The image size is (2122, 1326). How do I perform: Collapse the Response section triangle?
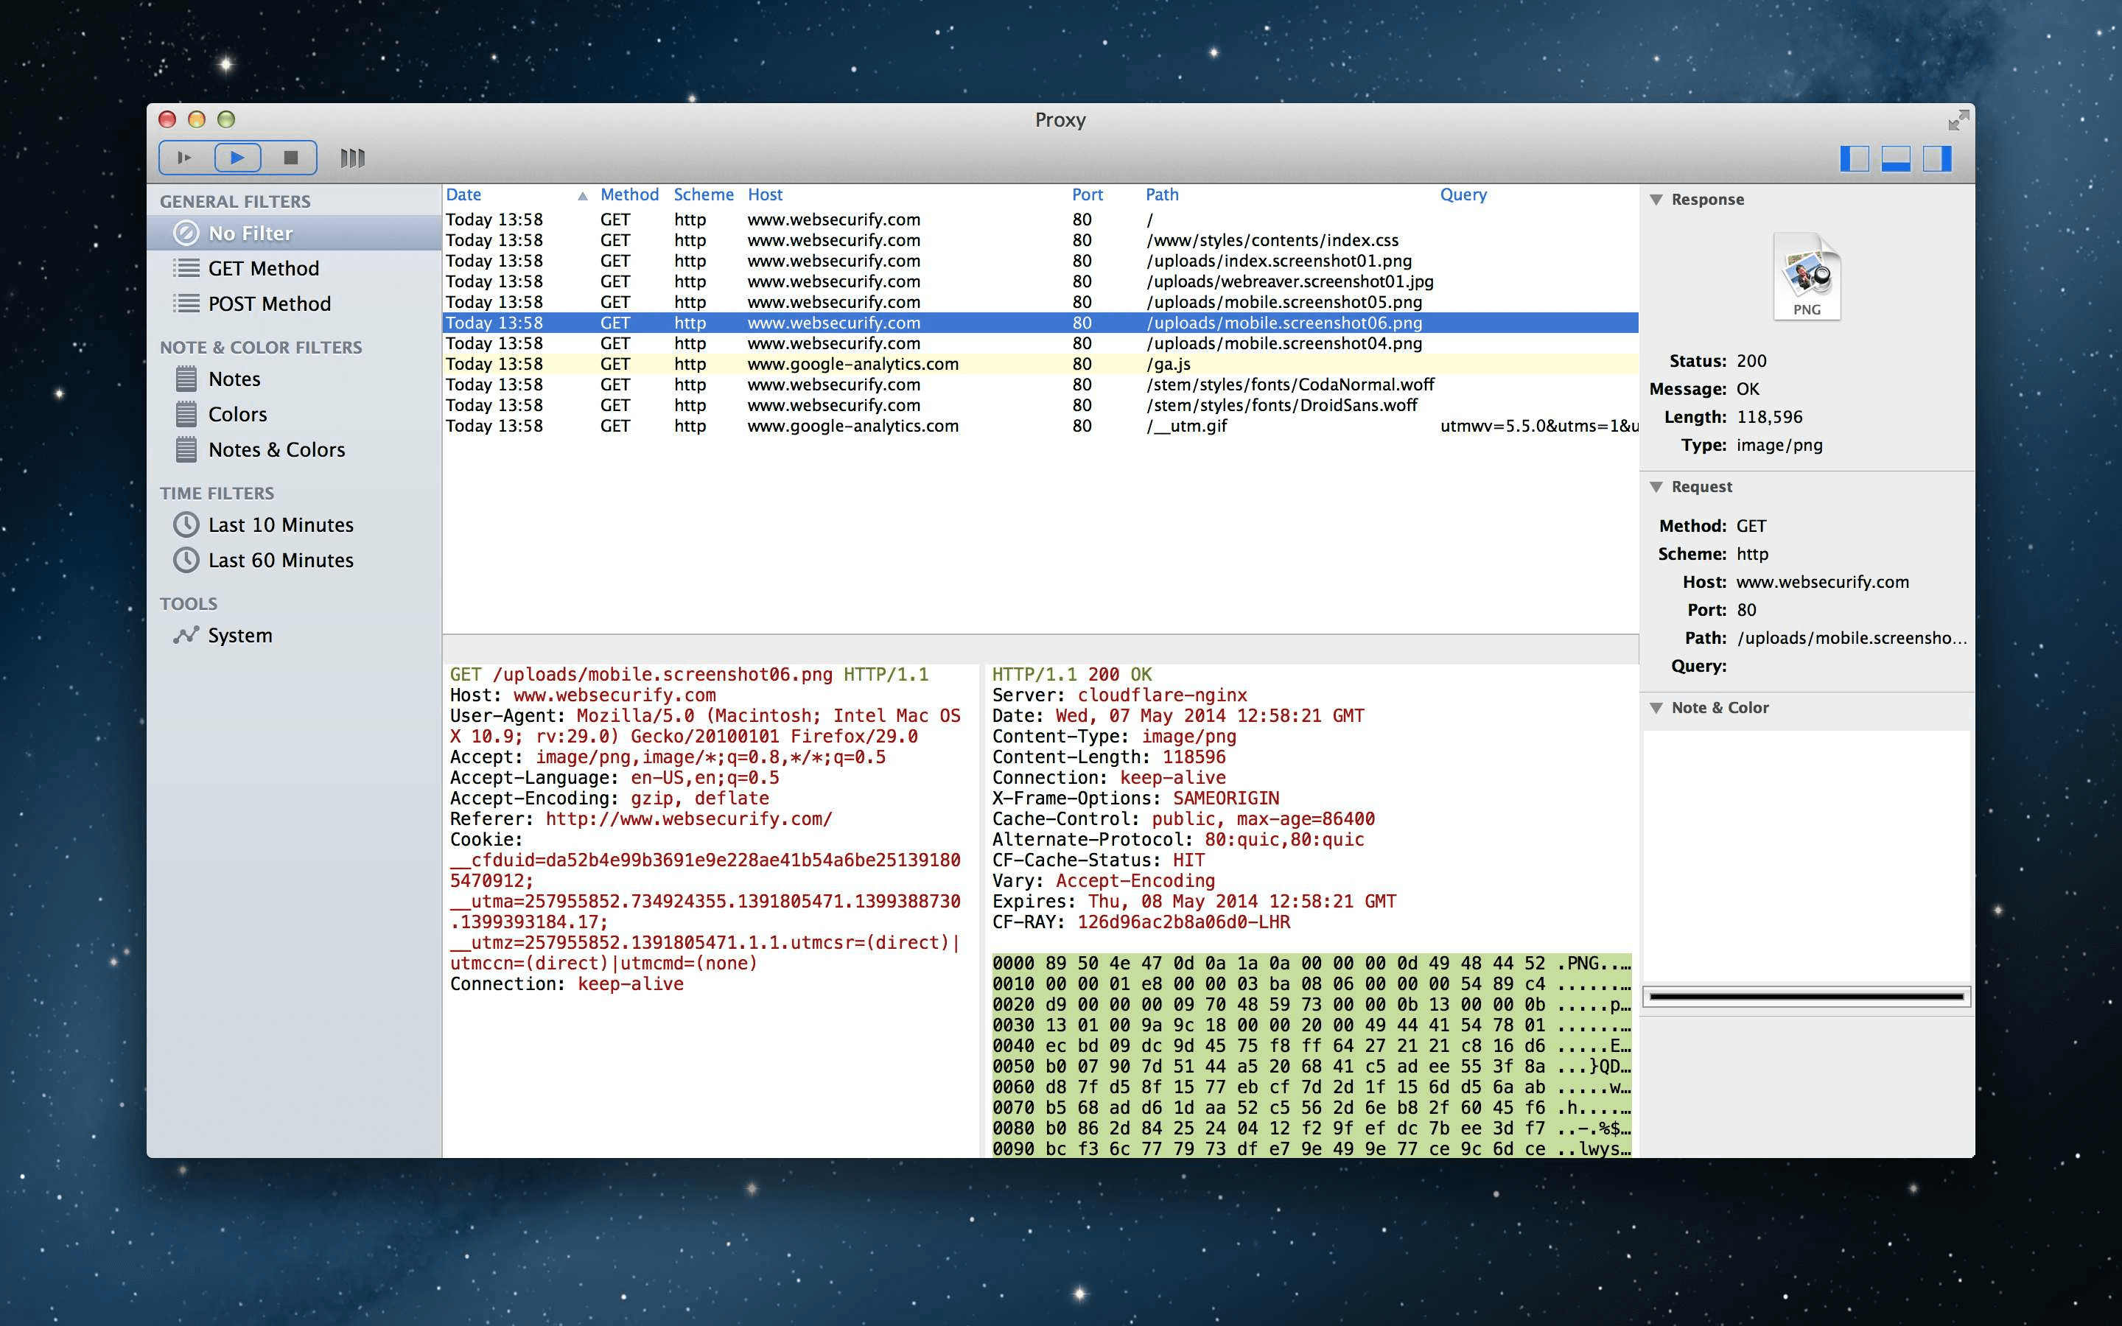pyautogui.click(x=1656, y=200)
